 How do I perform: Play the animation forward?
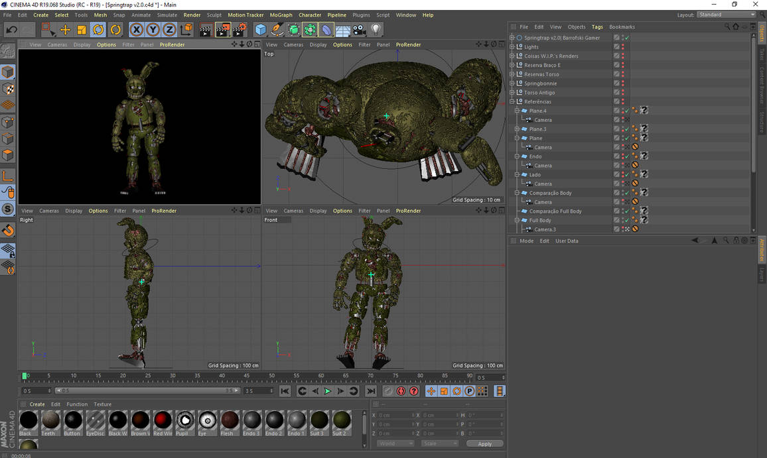click(328, 391)
